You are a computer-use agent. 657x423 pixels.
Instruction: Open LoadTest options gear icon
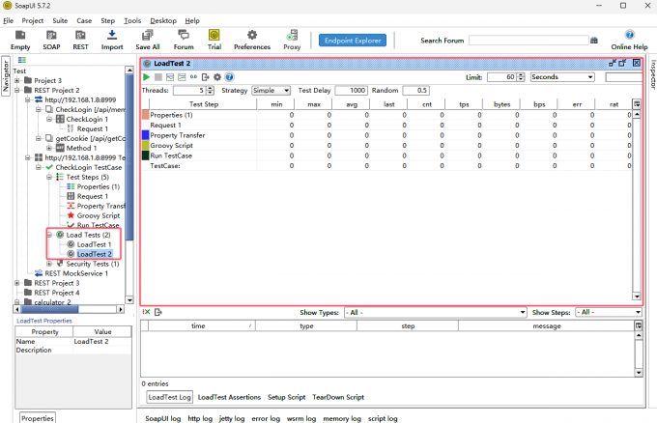(x=217, y=77)
